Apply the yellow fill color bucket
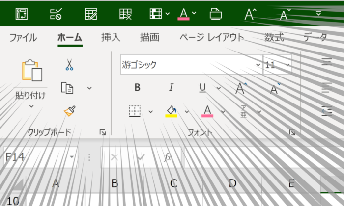The height and width of the screenshot is (206, 344). (171, 111)
